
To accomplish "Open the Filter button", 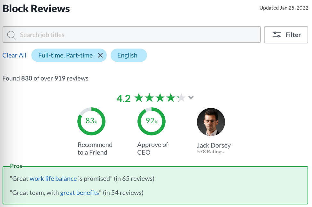I will point(286,35).
